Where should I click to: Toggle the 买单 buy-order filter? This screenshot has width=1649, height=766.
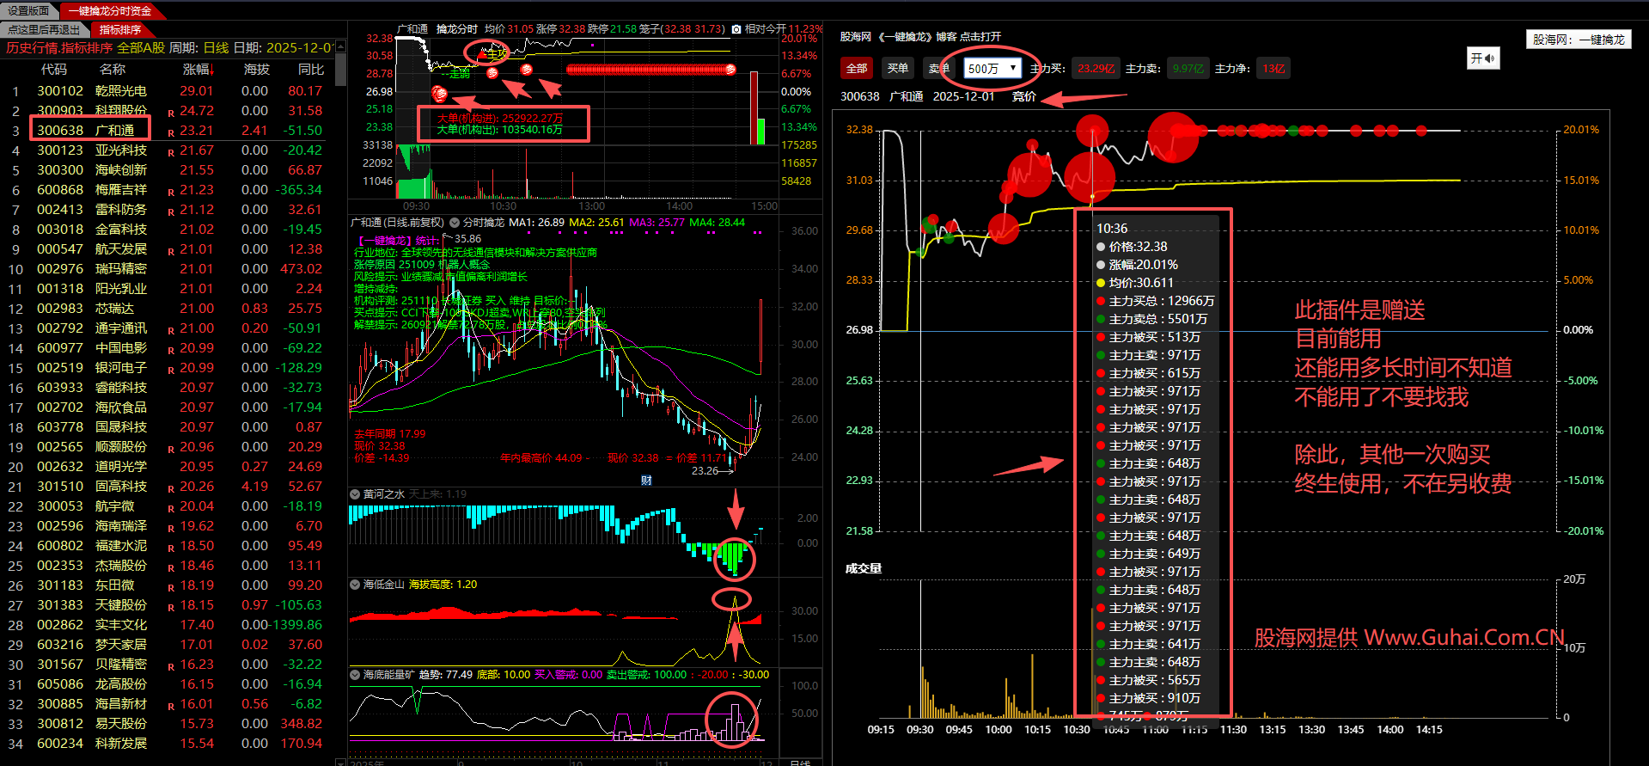tap(897, 69)
